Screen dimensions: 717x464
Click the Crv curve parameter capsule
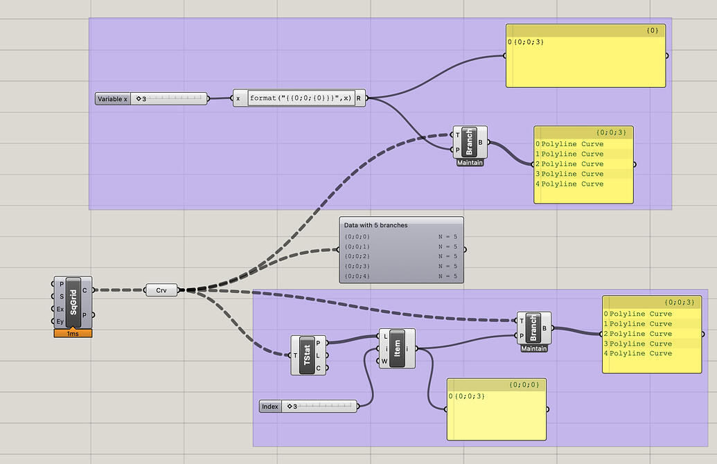click(161, 289)
